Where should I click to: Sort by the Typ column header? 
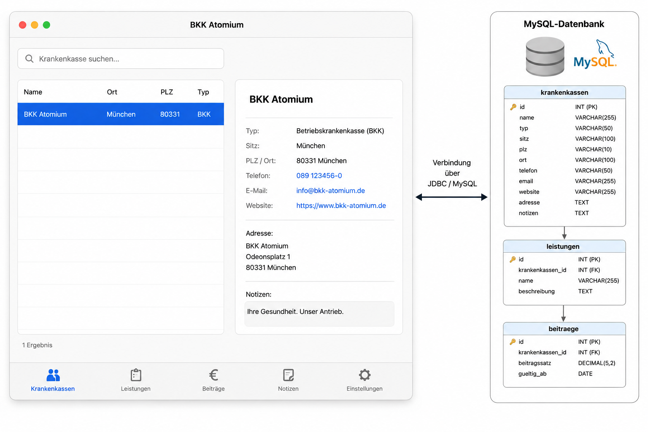(203, 92)
